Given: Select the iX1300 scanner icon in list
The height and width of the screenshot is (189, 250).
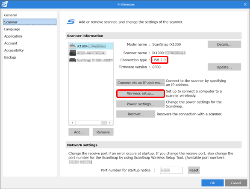Looking at the screenshot, I should pyautogui.click(x=72, y=46).
